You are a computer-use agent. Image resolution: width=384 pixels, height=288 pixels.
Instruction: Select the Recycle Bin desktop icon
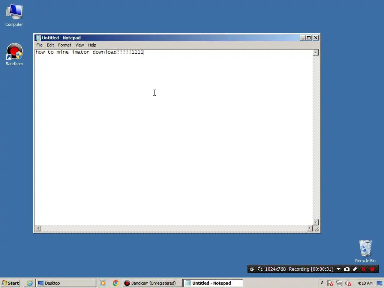tap(365, 251)
